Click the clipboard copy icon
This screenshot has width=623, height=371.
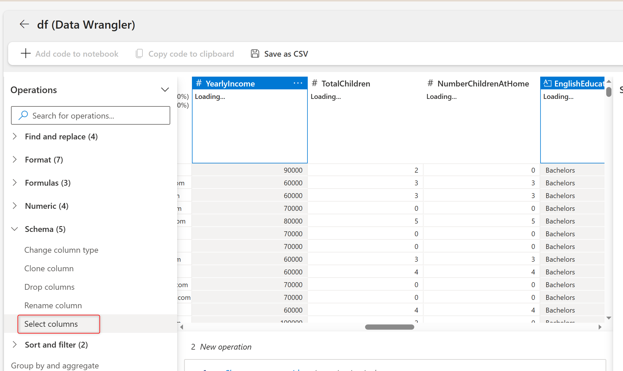pos(139,53)
